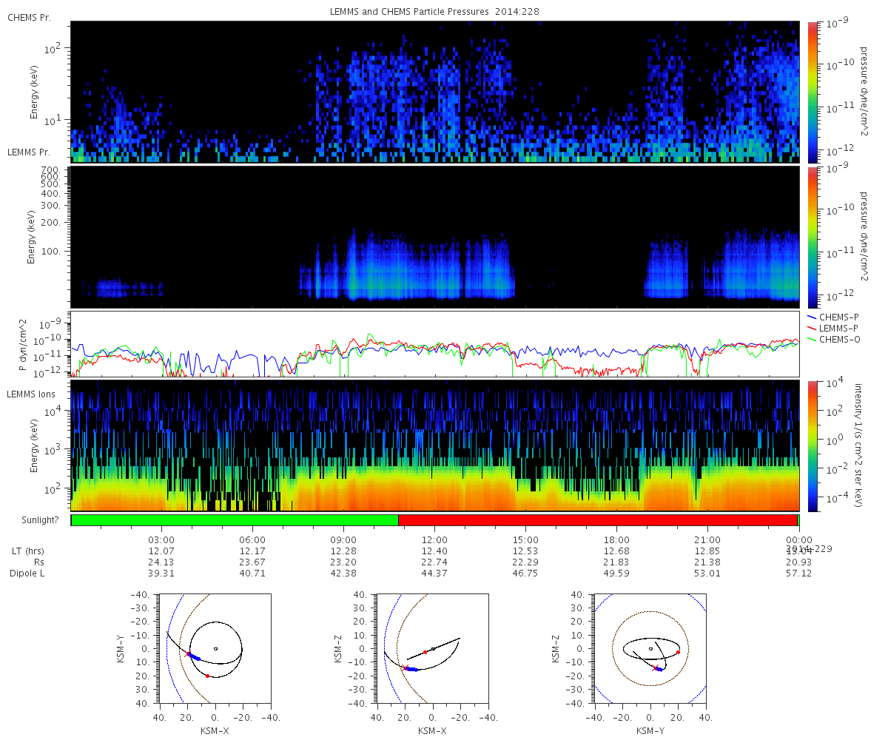Click the CHEMS Pr. spectrogram panel

pyautogui.click(x=434, y=92)
